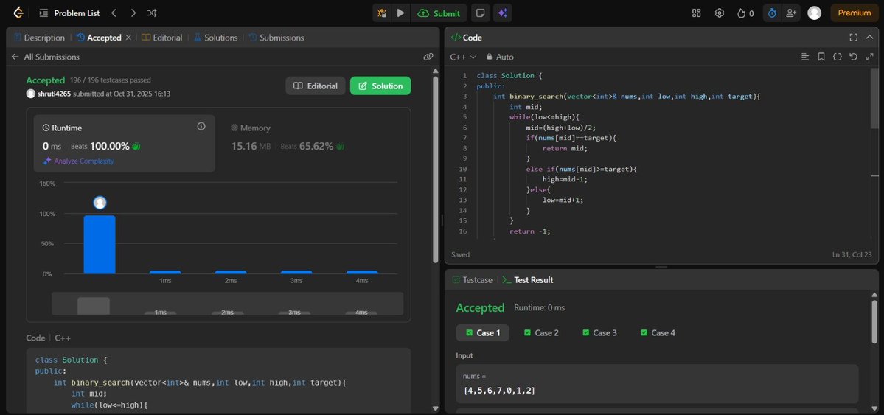Select the Runtime stats card
This screenshot has height=415, width=884.
pyautogui.click(x=124, y=143)
